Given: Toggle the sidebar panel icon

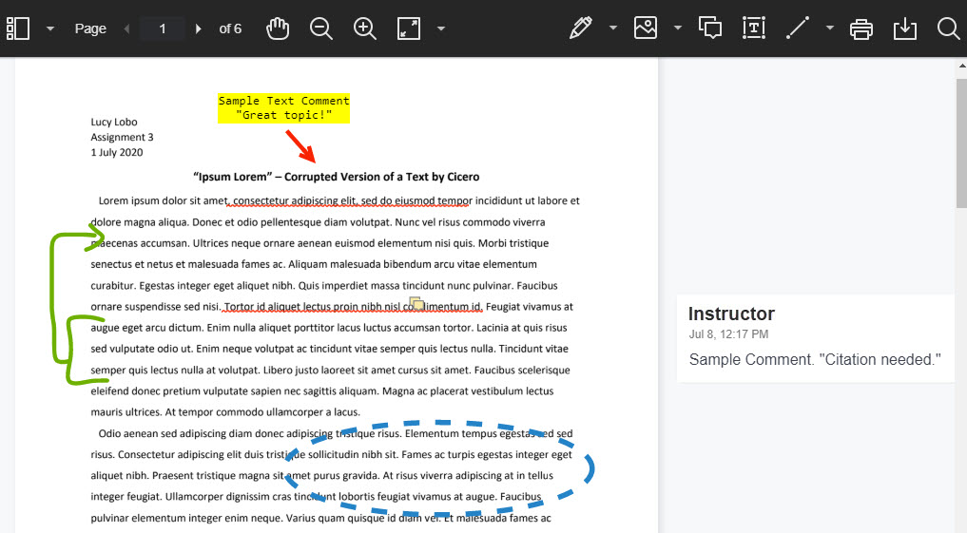Looking at the screenshot, I should click(x=18, y=29).
